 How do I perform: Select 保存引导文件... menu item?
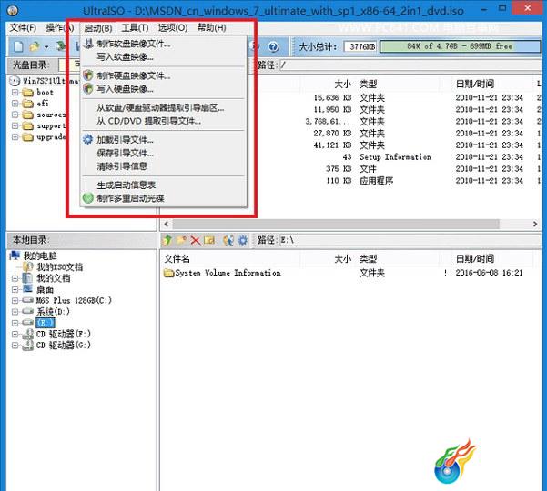[163, 153]
